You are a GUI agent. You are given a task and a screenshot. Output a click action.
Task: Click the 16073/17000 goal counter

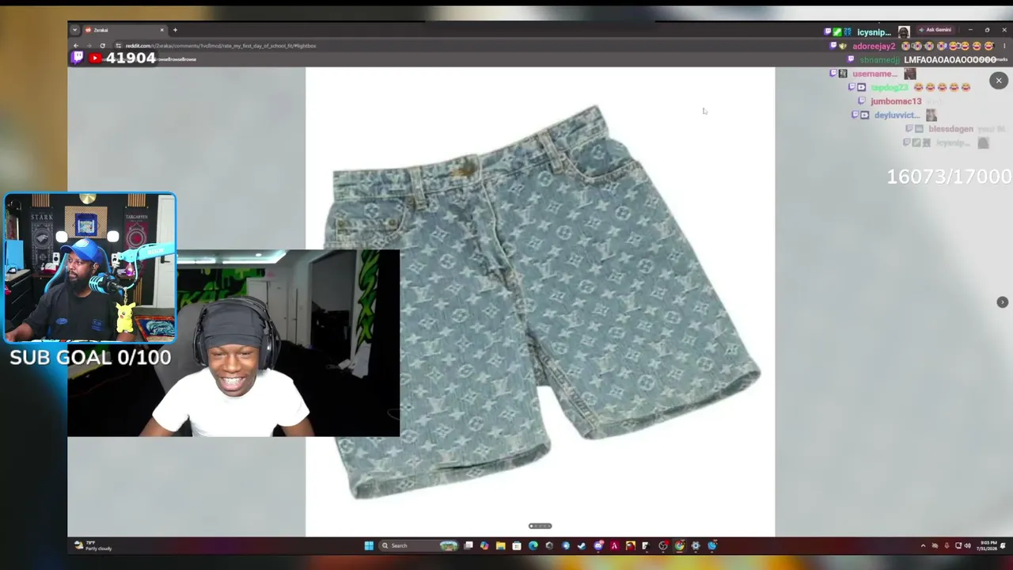point(949,177)
